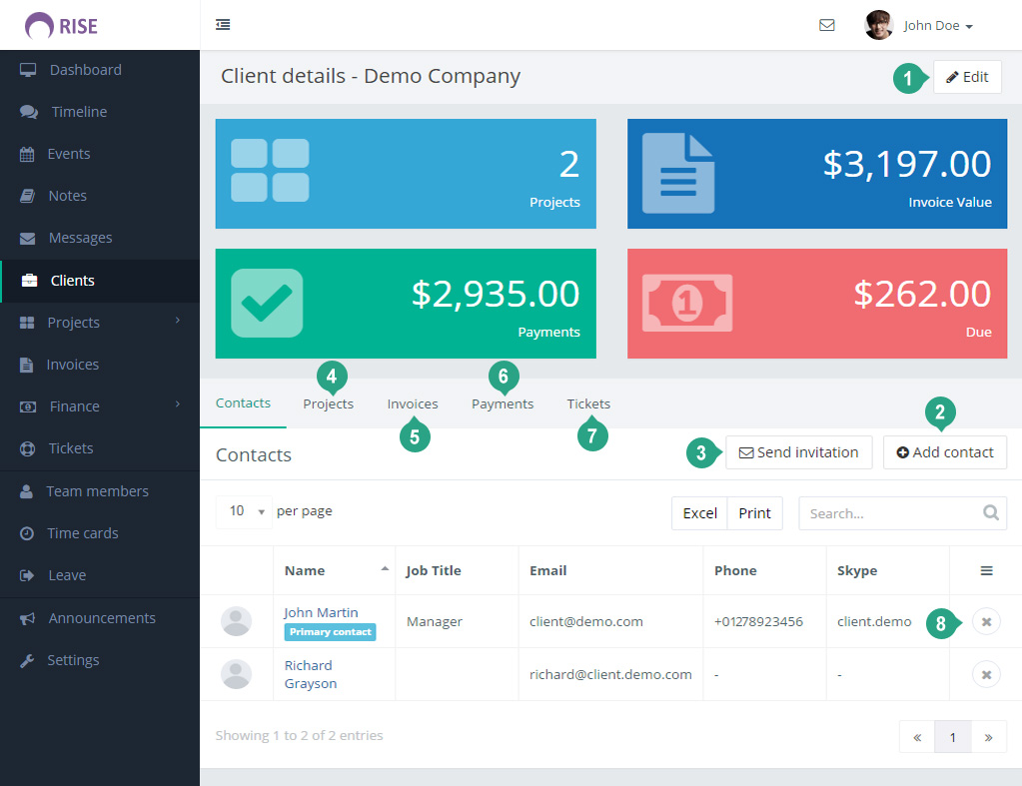This screenshot has height=786, width=1022.
Task: Click the Notes book icon
Action: click(27, 196)
